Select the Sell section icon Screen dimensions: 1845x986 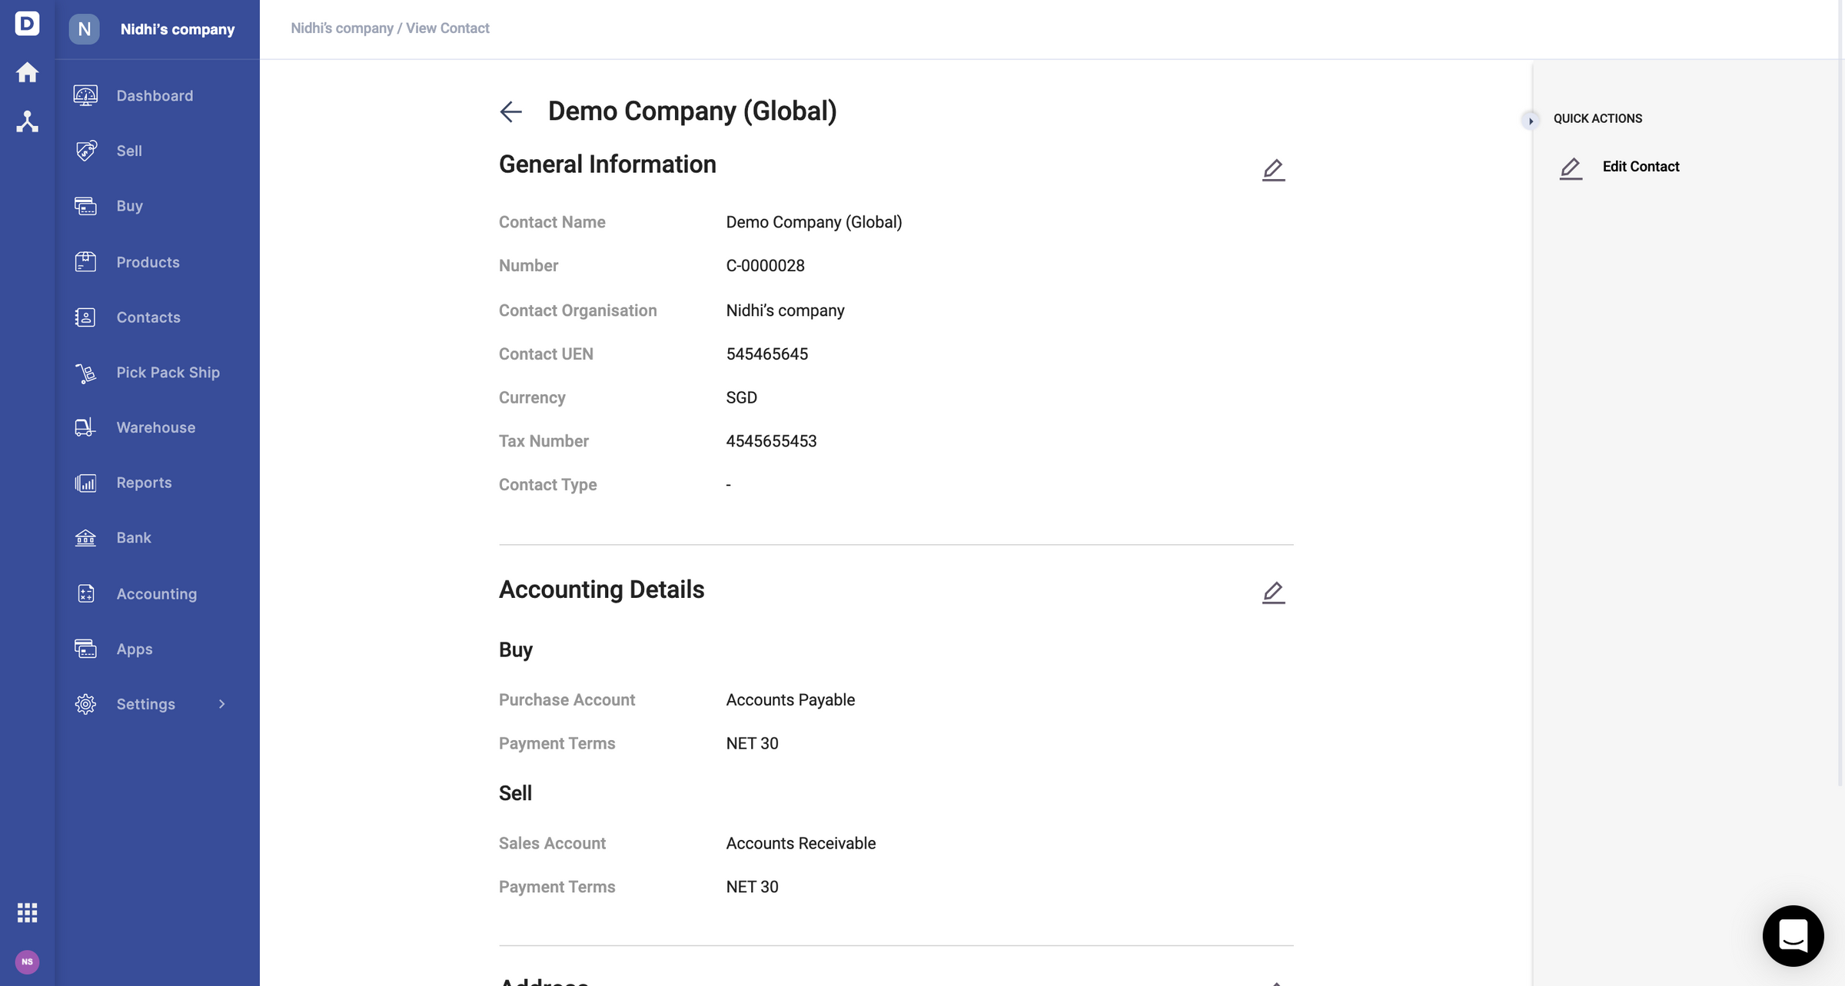tap(85, 151)
